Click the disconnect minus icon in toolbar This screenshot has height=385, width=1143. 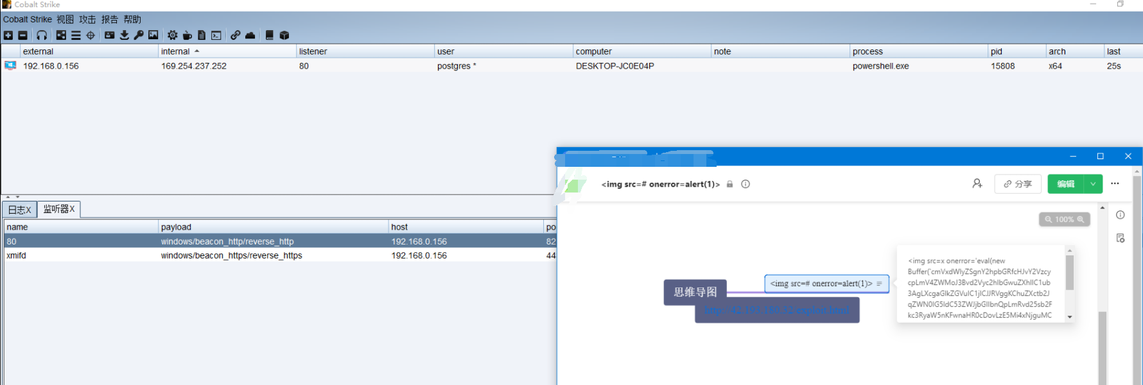tap(23, 35)
